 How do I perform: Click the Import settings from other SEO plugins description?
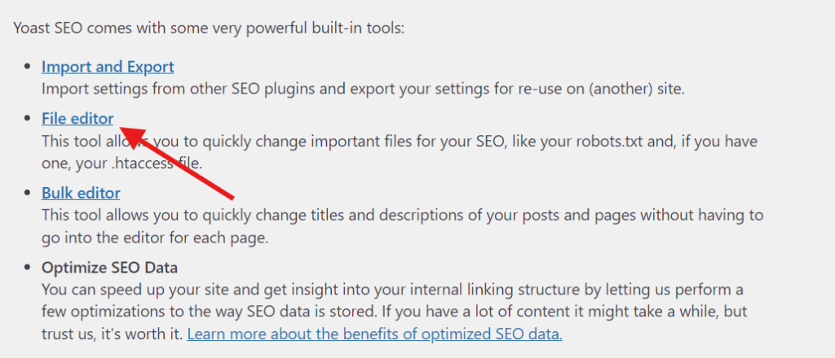(363, 89)
